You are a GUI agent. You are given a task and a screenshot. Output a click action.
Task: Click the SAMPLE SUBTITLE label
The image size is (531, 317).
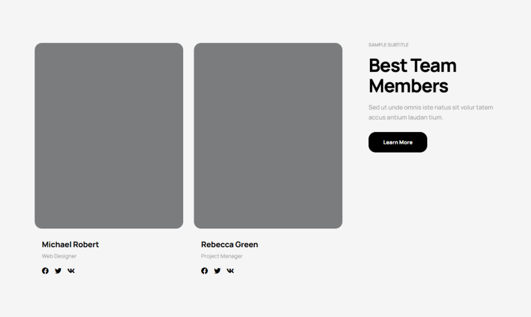[x=388, y=45]
